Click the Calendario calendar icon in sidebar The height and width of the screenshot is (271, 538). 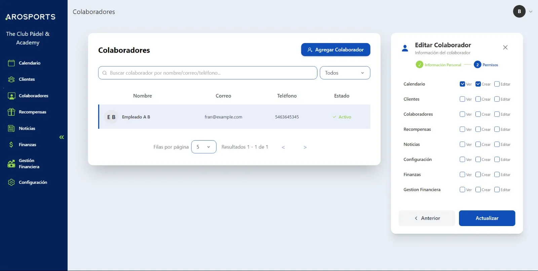[x=11, y=63]
